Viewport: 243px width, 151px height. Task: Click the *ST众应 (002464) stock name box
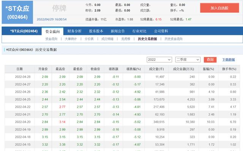click(x=17, y=12)
